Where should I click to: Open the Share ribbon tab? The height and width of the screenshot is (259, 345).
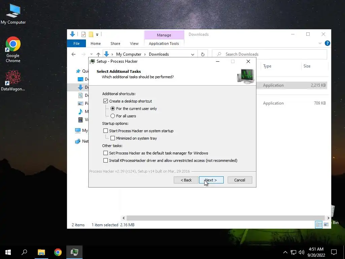click(115, 44)
